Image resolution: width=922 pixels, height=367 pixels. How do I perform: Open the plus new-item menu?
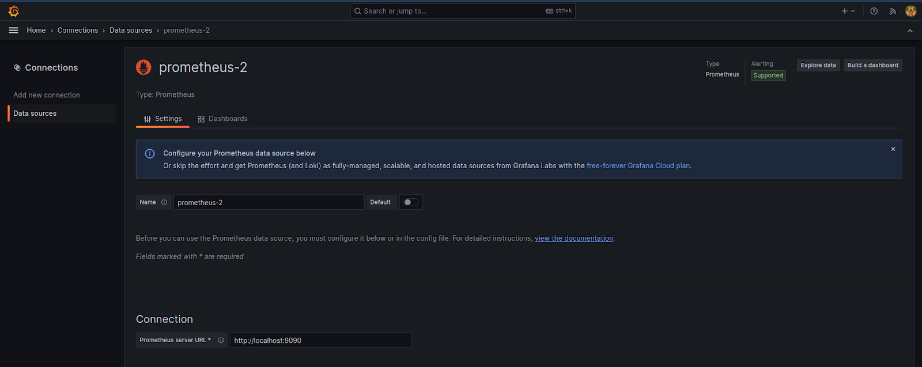[848, 11]
